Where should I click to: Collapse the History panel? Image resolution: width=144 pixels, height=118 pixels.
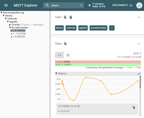[56, 73]
